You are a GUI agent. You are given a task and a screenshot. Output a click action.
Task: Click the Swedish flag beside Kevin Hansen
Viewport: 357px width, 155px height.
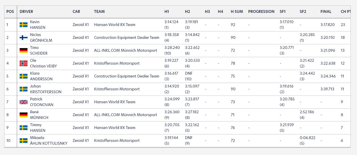pos(24,25)
